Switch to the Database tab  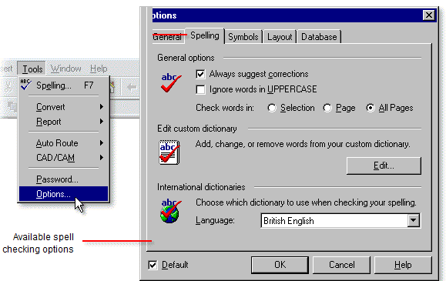(319, 37)
